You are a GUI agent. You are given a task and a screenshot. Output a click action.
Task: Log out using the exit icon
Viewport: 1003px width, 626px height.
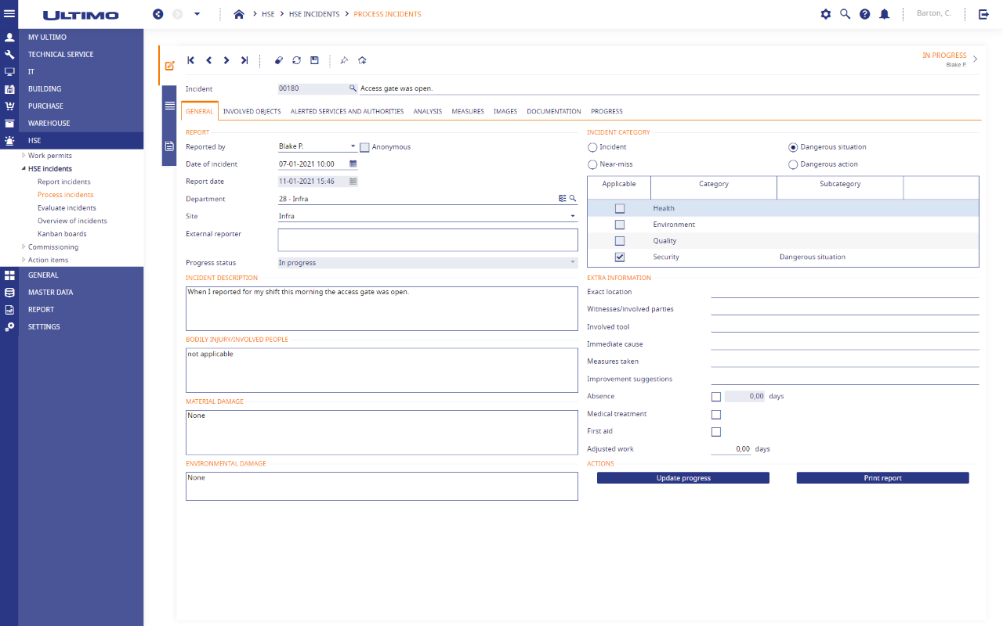tap(984, 14)
